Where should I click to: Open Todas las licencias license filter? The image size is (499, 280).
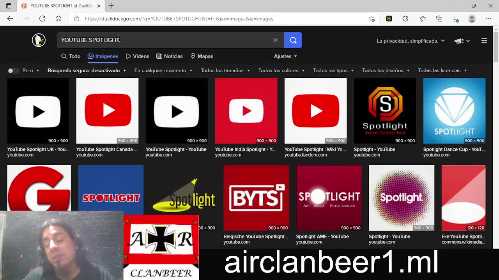click(442, 70)
